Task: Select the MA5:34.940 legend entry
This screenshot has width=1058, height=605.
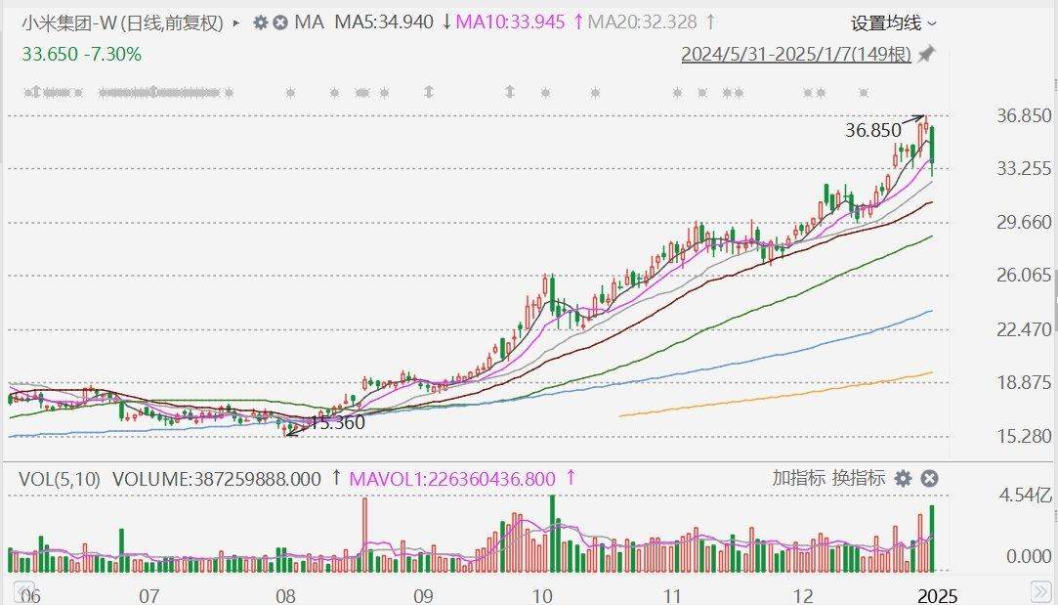Action: click(384, 22)
